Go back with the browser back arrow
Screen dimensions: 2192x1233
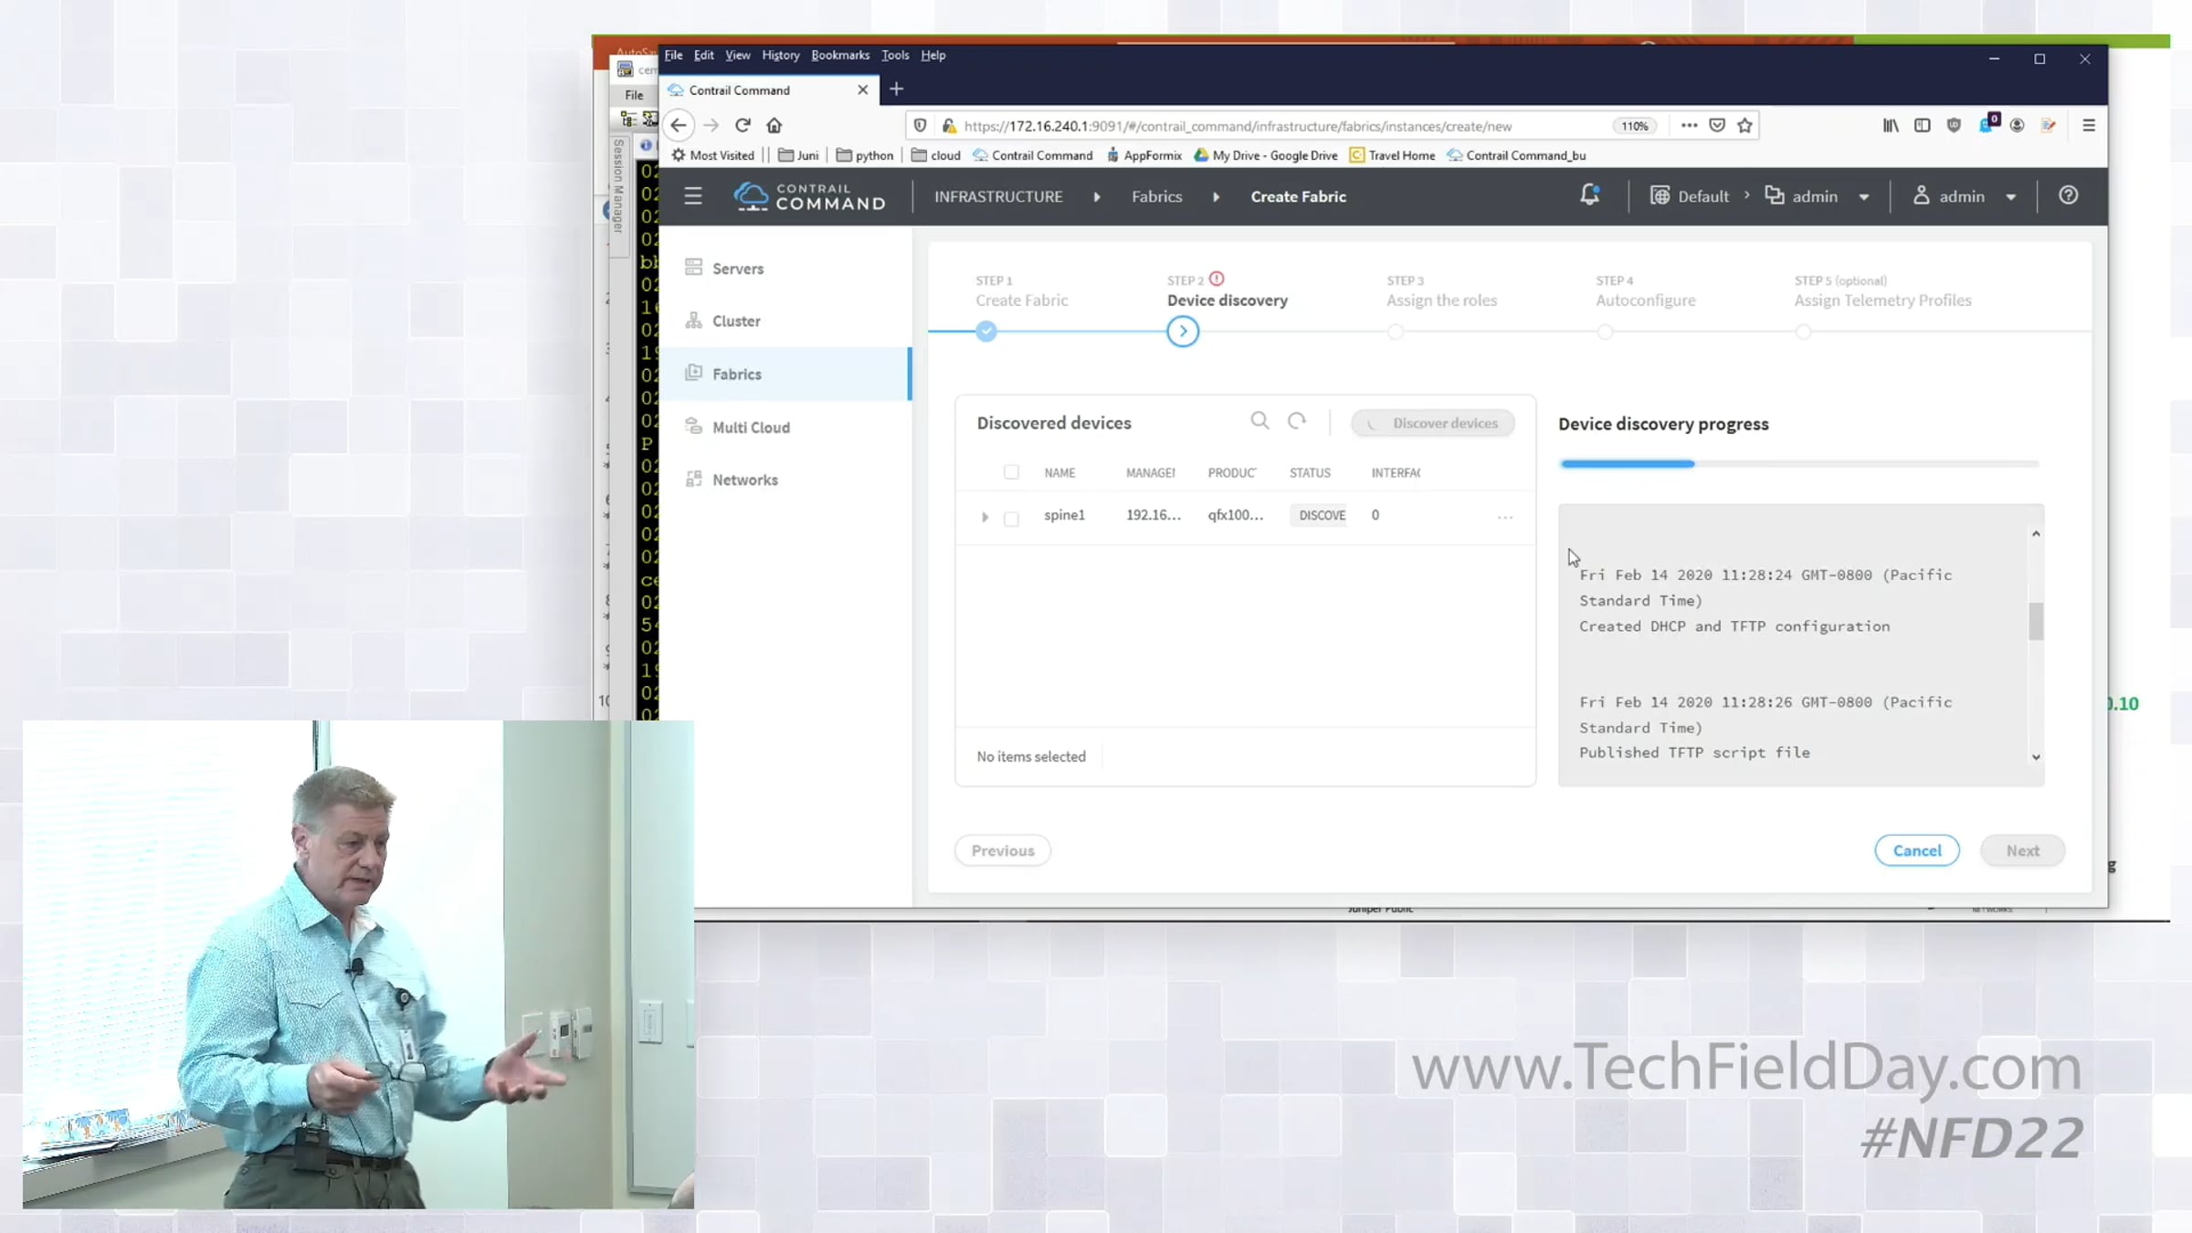678,126
